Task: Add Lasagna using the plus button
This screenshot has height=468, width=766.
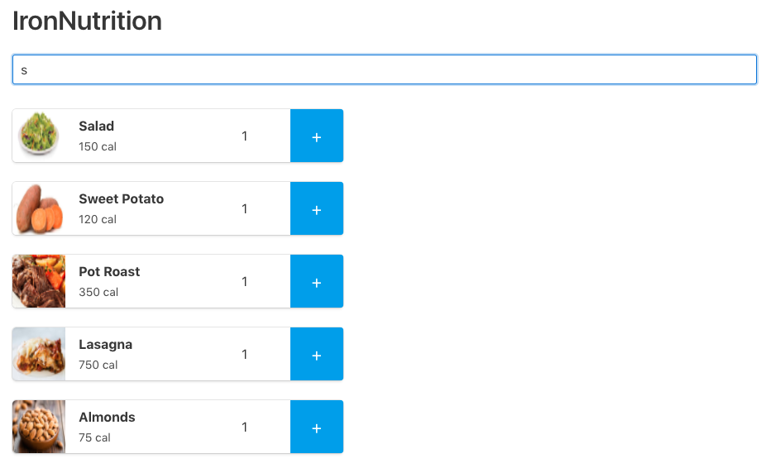Action: pos(316,355)
